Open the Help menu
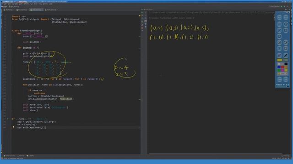293x164 pixels. (x=51, y=4)
